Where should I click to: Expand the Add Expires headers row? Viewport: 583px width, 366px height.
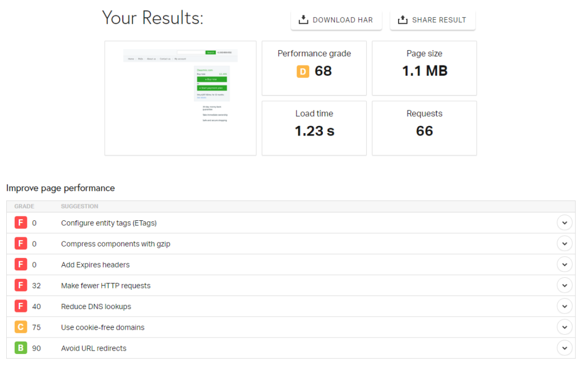[564, 265]
